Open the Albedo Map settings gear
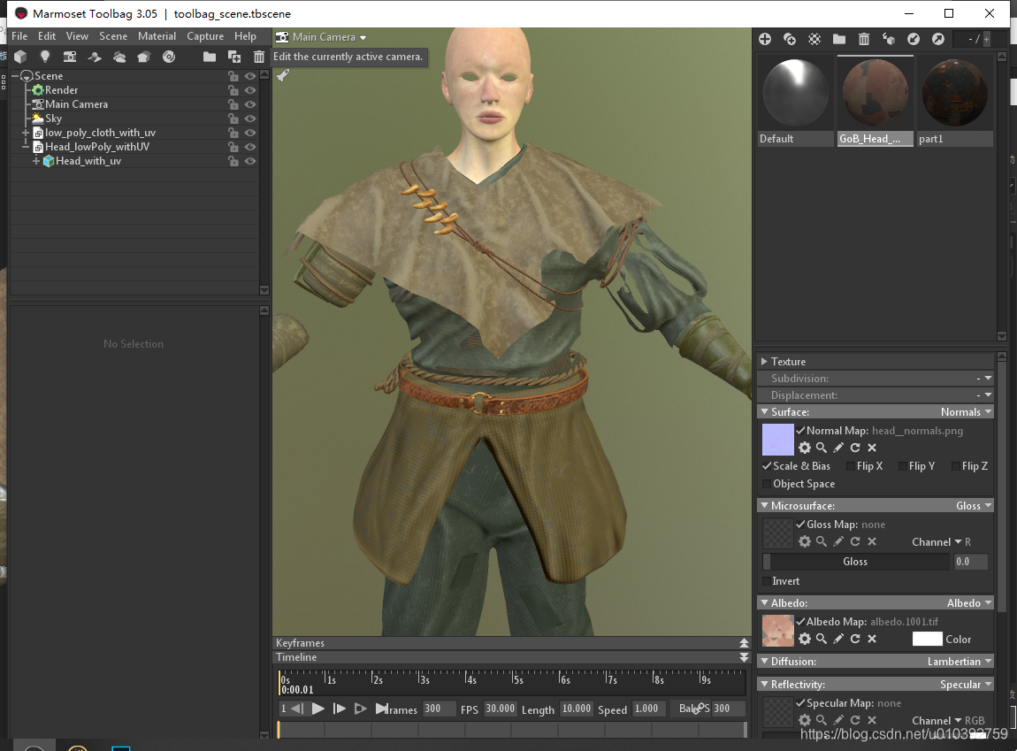The height and width of the screenshot is (751, 1017). click(x=805, y=639)
